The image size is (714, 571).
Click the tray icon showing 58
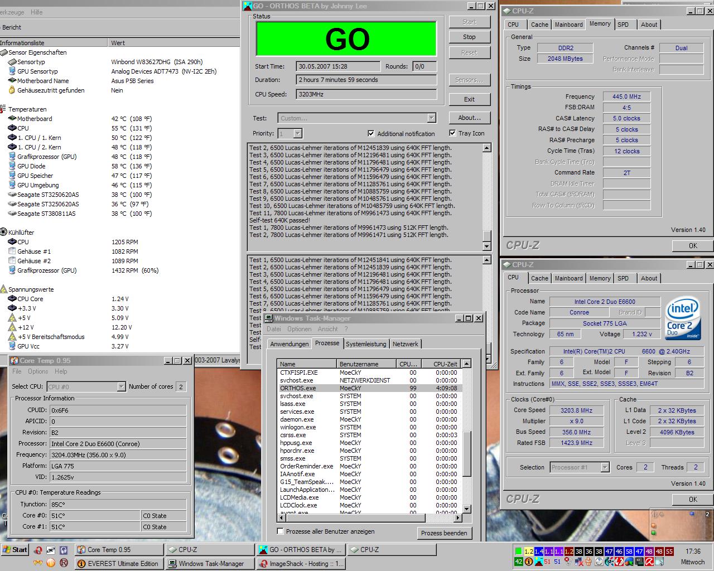(x=629, y=551)
